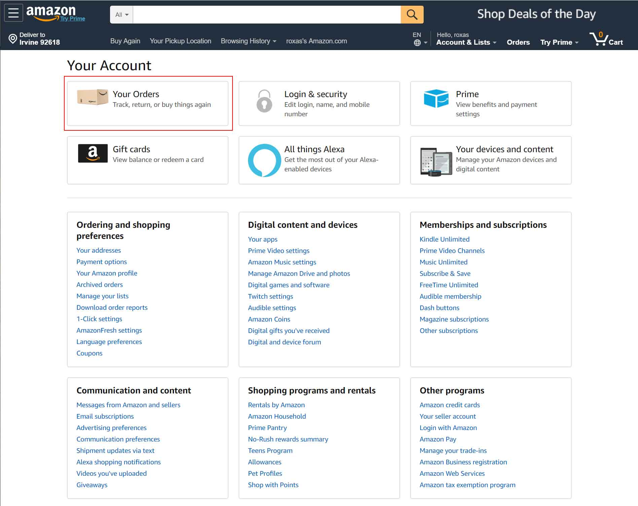
Task: Open Kindle Unlimited link
Action: tap(445, 239)
